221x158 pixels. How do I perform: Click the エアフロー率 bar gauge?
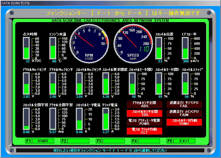coord(185,48)
